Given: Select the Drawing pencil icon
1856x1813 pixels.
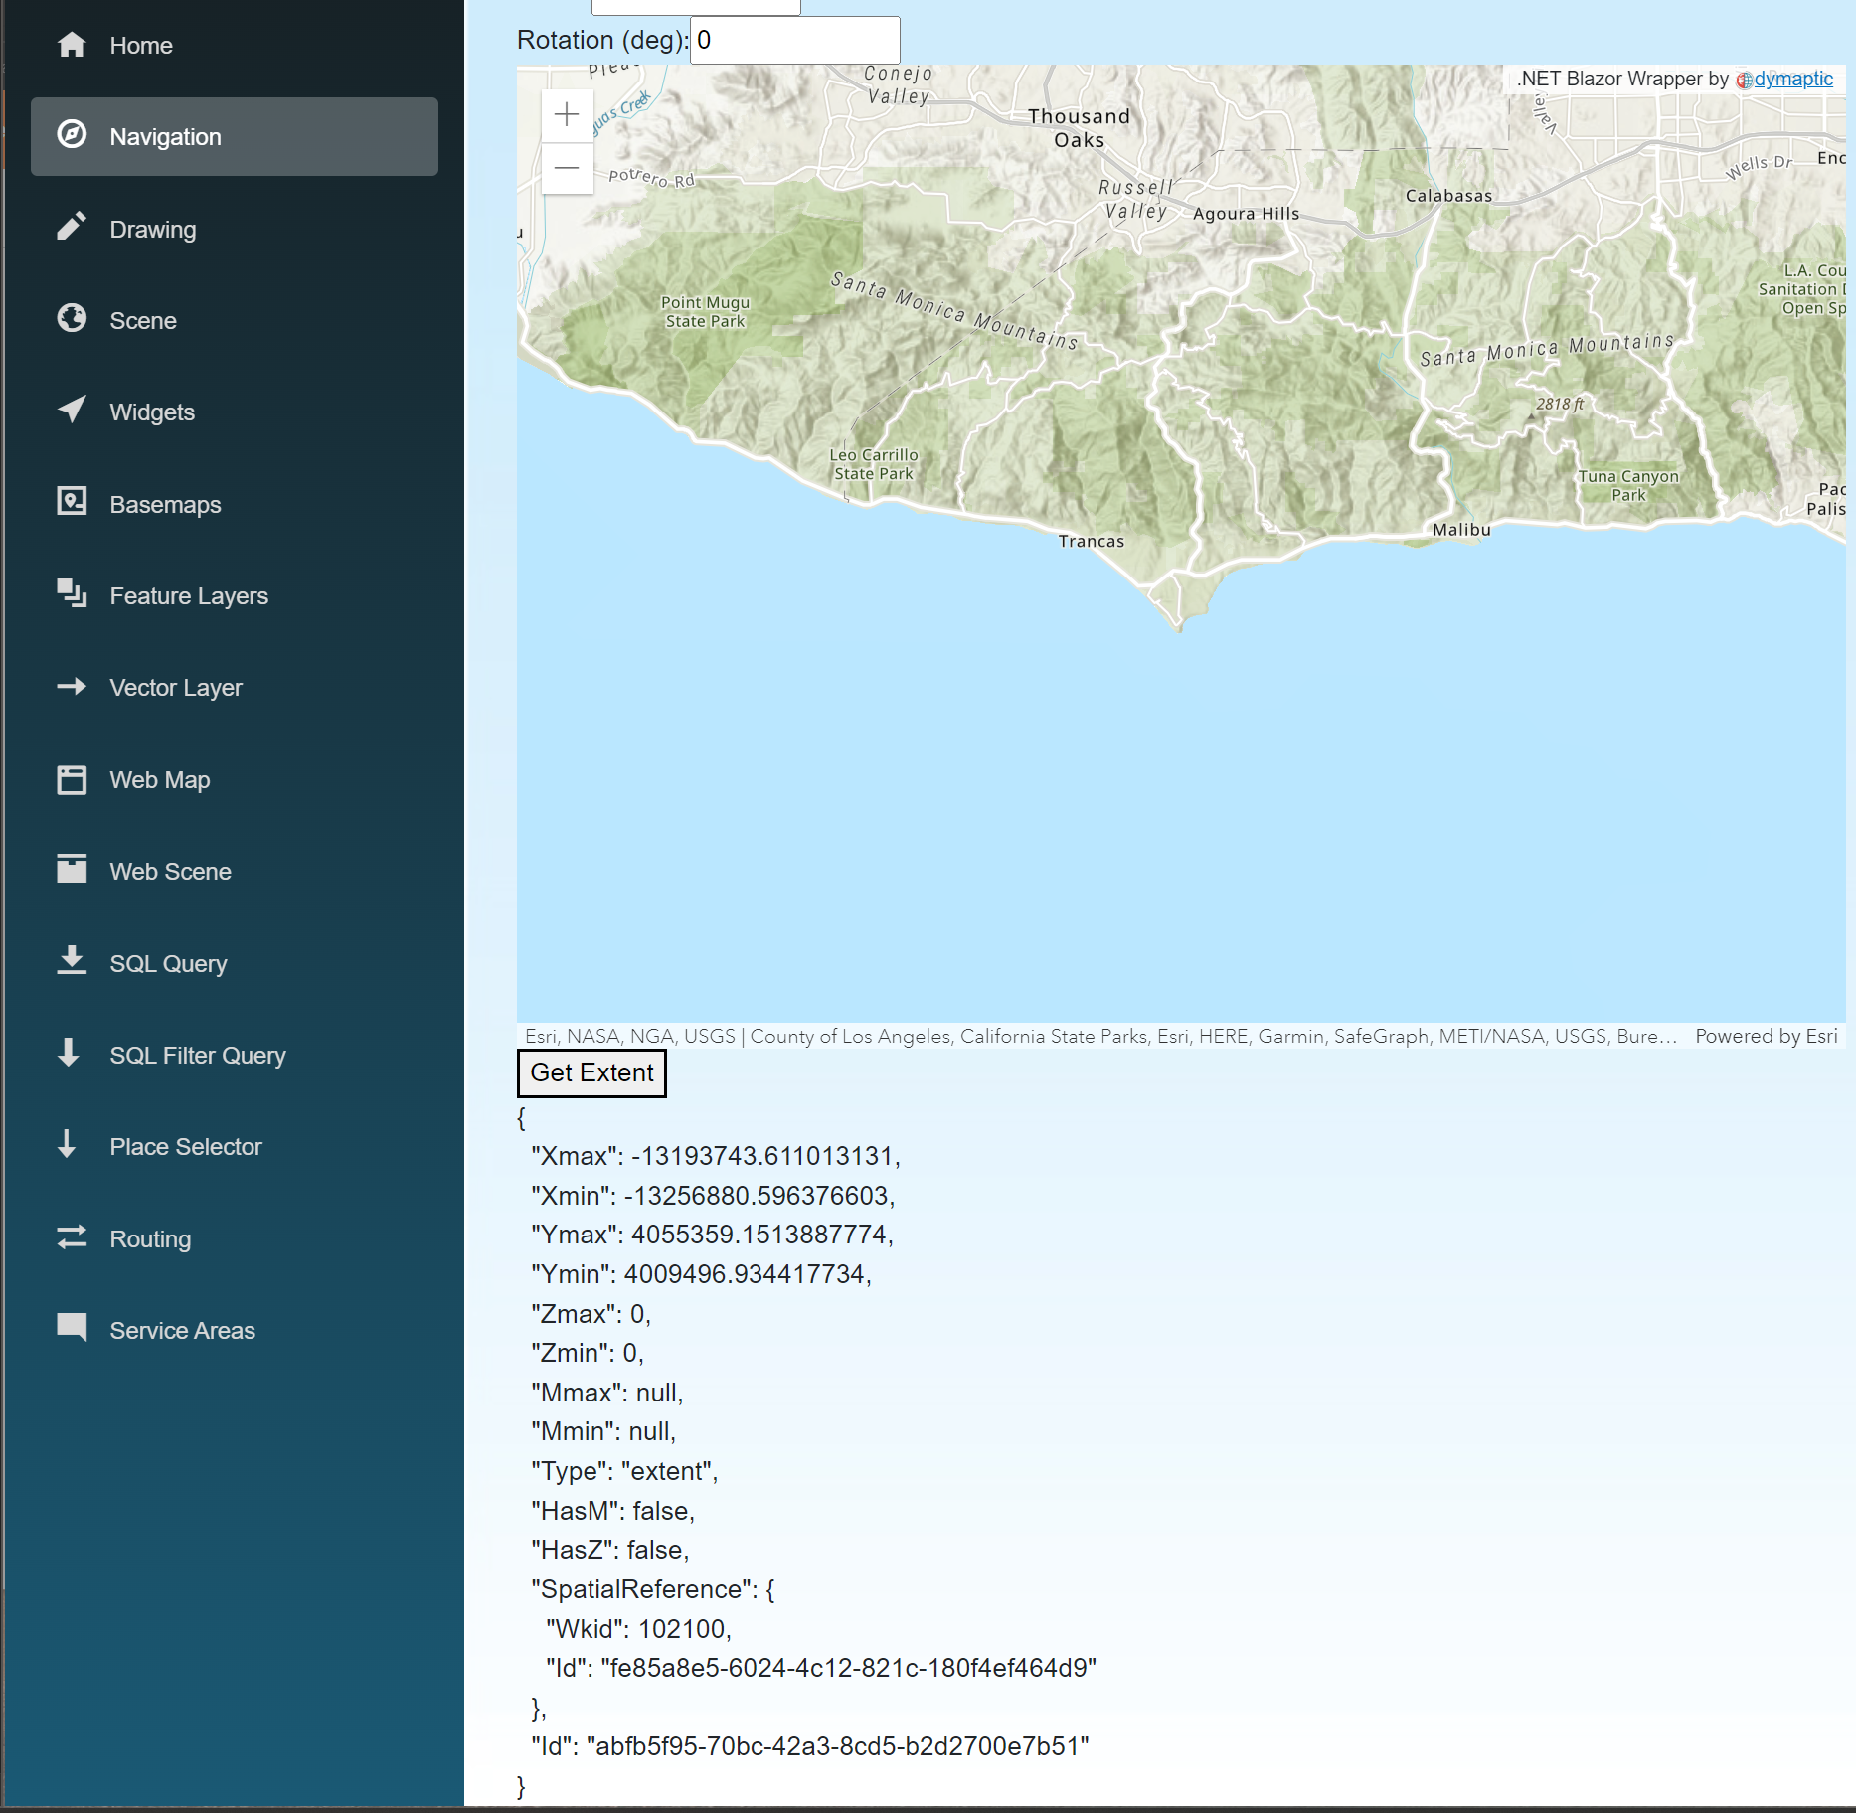Looking at the screenshot, I should point(72,228).
